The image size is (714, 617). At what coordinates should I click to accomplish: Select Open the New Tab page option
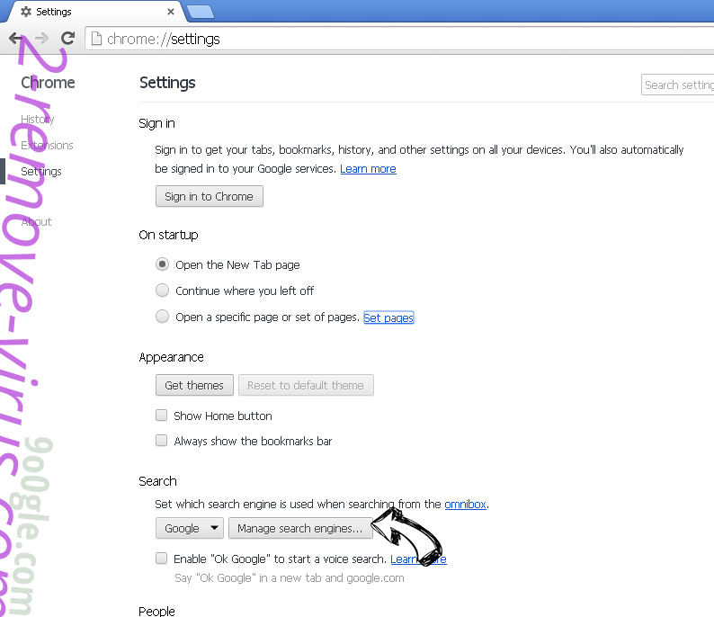(x=162, y=264)
